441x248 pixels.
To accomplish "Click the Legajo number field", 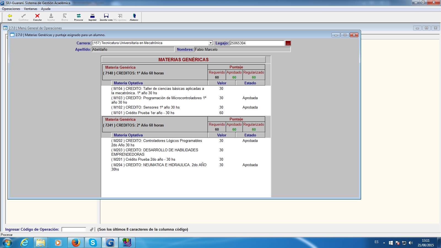I will (x=257, y=43).
